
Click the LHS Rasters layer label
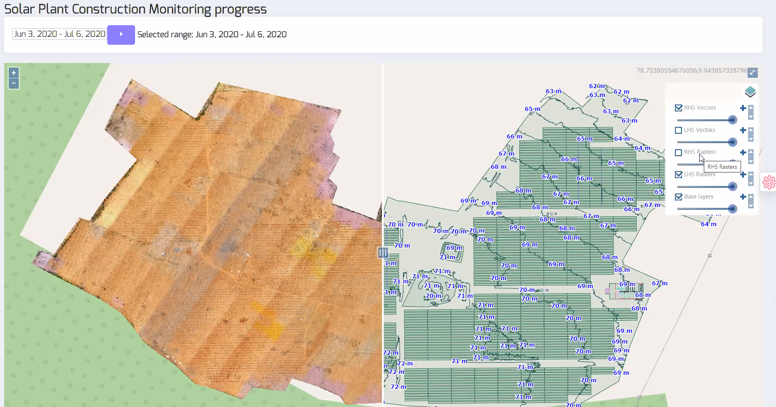699,175
